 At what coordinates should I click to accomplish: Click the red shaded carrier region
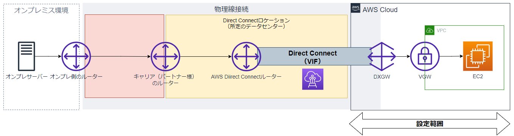tap(124, 56)
